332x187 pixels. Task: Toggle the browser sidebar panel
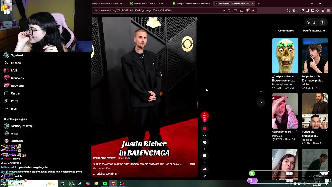point(307,10)
